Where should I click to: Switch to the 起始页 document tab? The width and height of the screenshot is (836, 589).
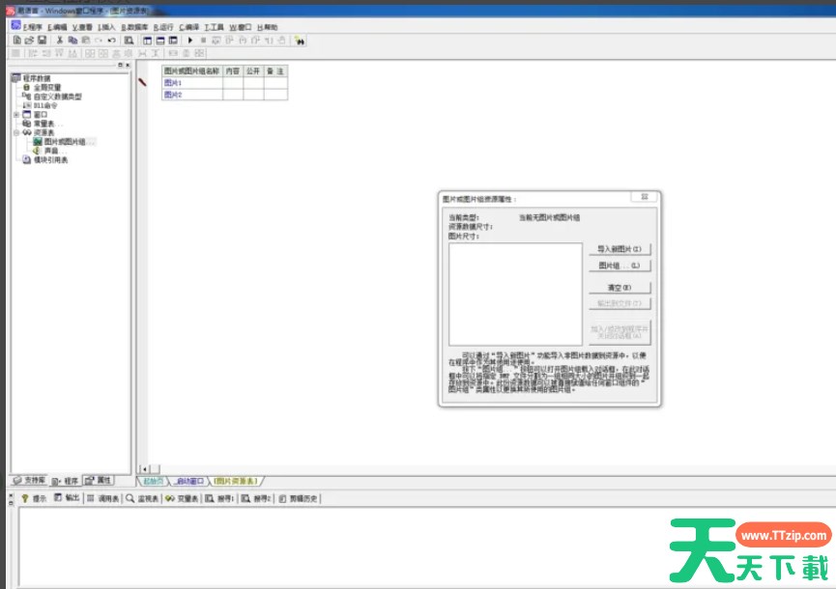[x=153, y=480]
